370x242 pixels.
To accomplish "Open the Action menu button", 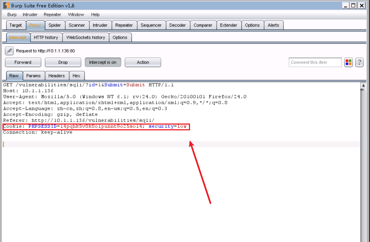I will click(143, 62).
